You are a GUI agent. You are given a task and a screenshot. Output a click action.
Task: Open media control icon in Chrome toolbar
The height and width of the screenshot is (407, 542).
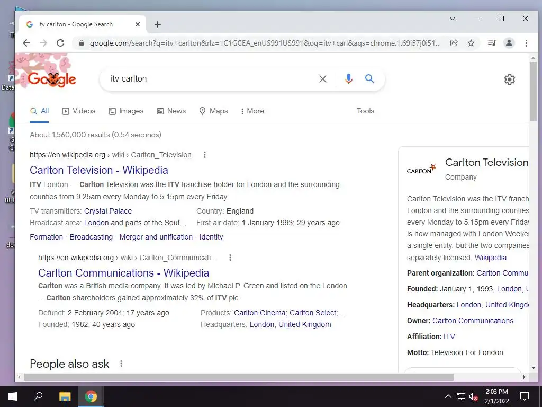pyautogui.click(x=492, y=43)
